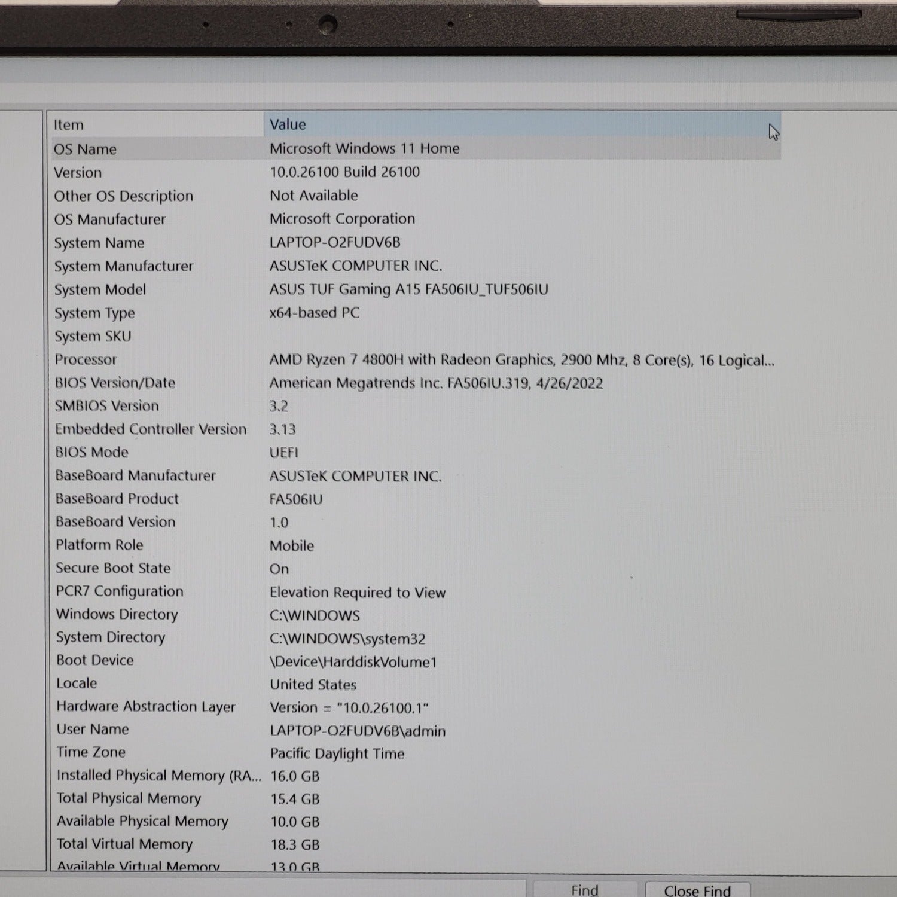Select the OS Name row
Image resolution: width=897 pixels, height=897 pixels.
tap(86, 149)
